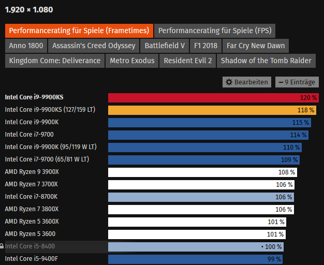Open the Anno 1800 tab
324x265 pixels.
tap(26, 46)
